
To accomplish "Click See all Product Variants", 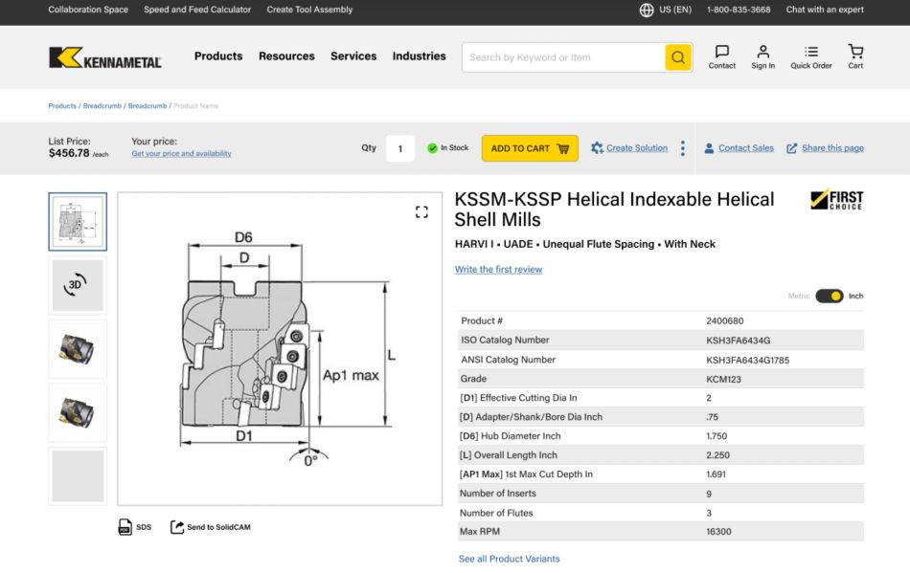I will (509, 559).
